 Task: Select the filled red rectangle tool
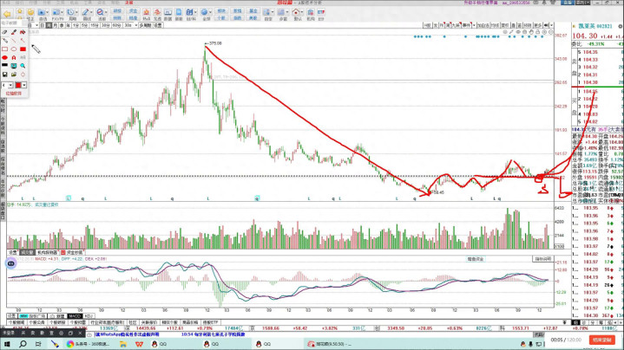pyautogui.click(x=23, y=49)
